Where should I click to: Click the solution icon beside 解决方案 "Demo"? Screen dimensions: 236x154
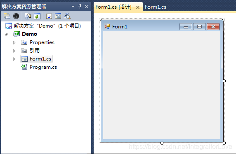[x=9, y=26]
